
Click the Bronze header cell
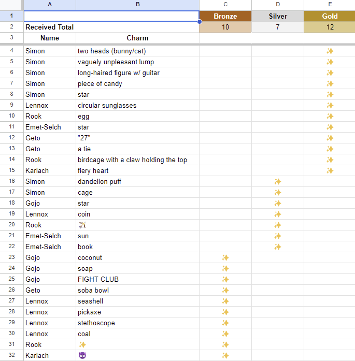click(225, 16)
